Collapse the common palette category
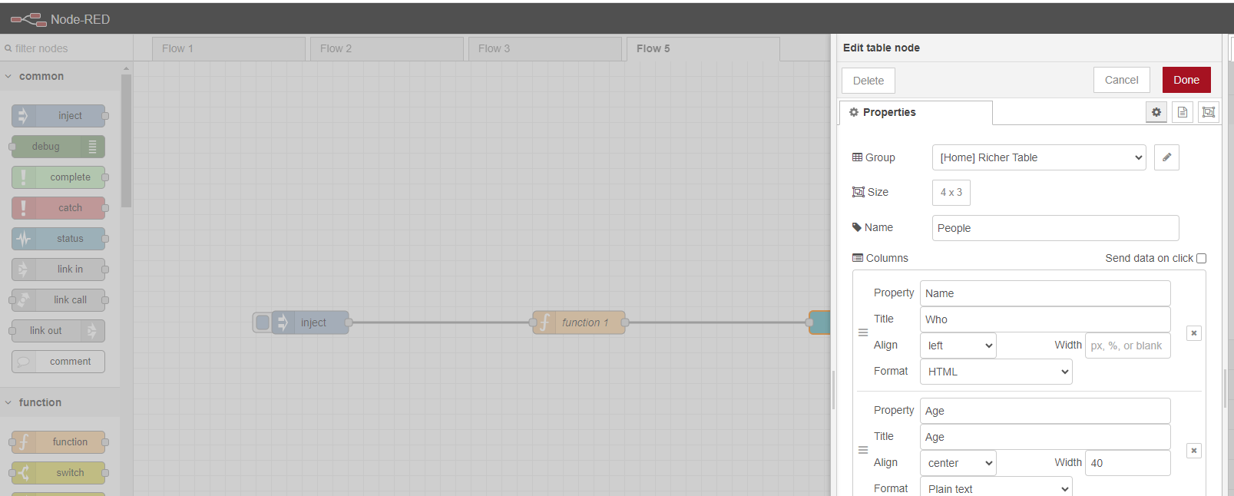Image resolution: width=1234 pixels, height=496 pixels. tap(60, 76)
